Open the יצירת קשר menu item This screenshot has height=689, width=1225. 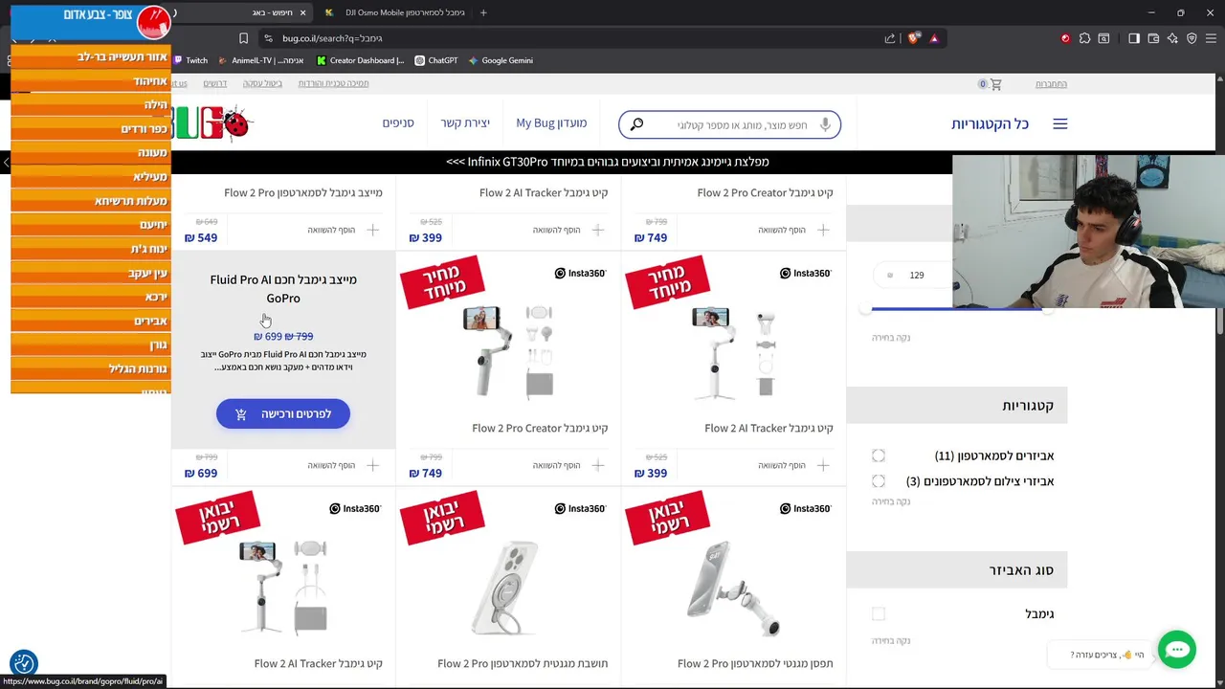click(465, 122)
